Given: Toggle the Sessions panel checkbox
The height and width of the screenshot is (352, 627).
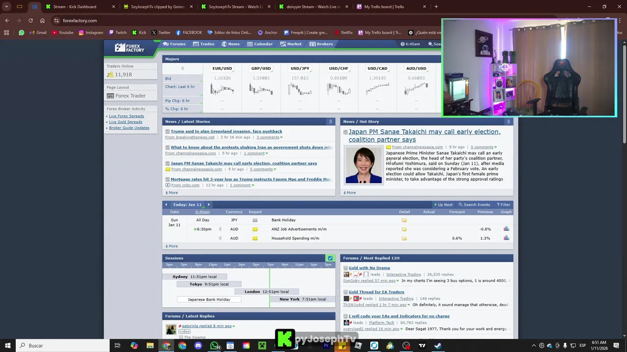Looking at the screenshot, I should (330, 258).
